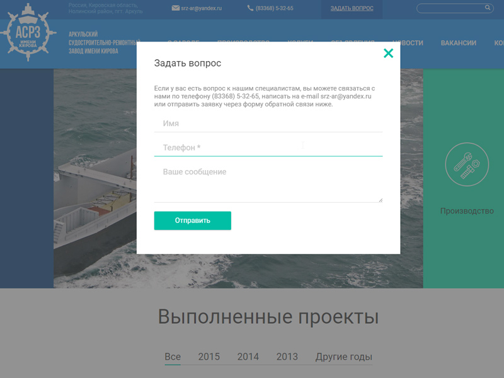Click the Аркульский судостроительно-ремонтный завод title
Screen dimensions: 504x378
pyautogui.click(x=104, y=43)
